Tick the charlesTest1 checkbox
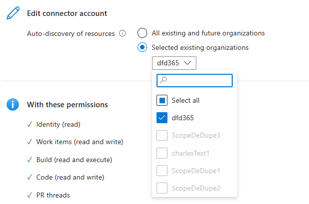 click(x=162, y=153)
